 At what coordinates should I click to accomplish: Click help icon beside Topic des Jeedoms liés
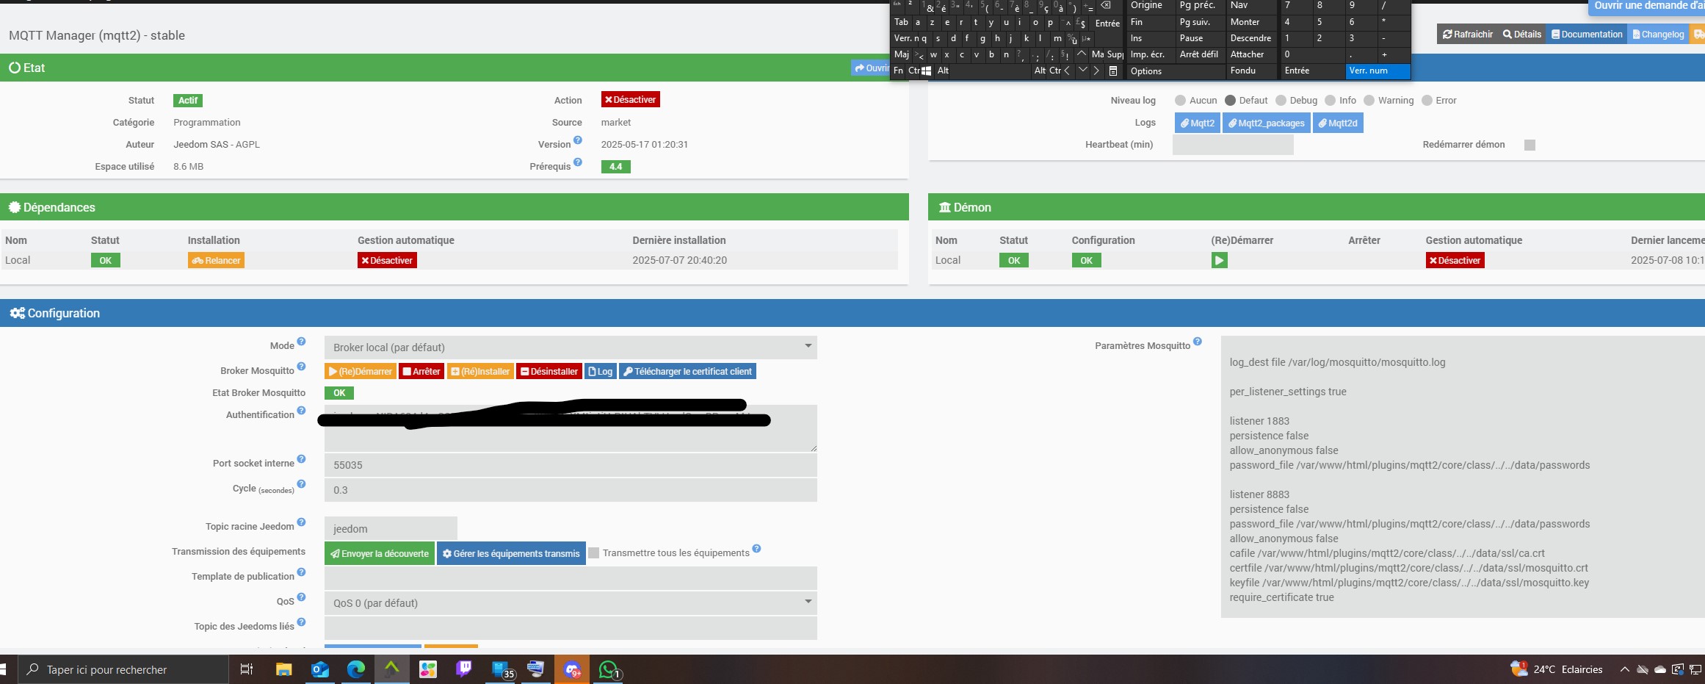coord(301,622)
